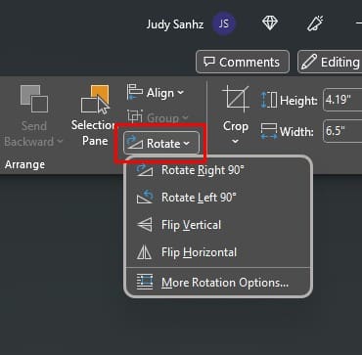Viewport: 362px width, 355px height.
Task: Click the megaphone coming soon icon
Action: coord(315,23)
